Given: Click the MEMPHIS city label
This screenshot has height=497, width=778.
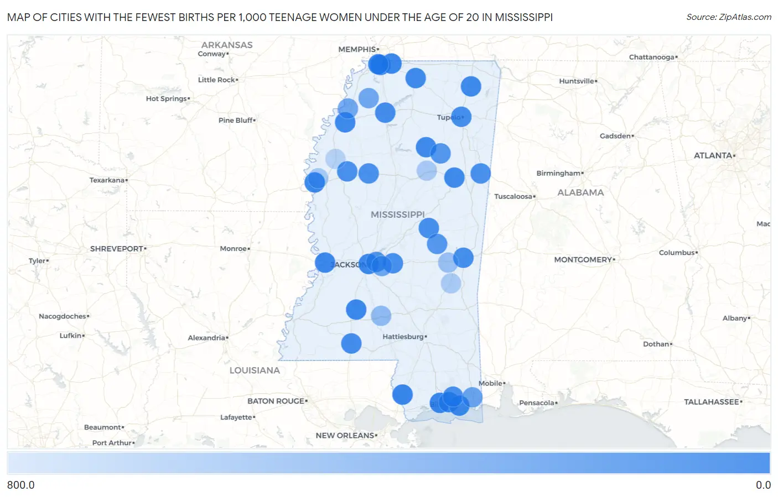Looking at the screenshot, I should point(357,49).
